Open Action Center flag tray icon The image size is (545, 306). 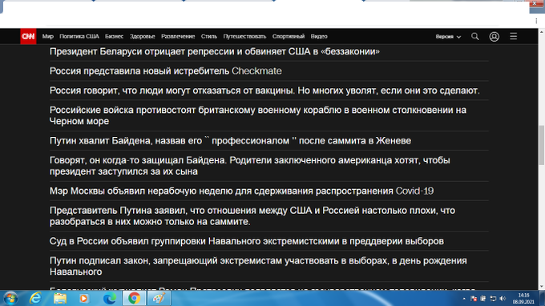(474, 299)
